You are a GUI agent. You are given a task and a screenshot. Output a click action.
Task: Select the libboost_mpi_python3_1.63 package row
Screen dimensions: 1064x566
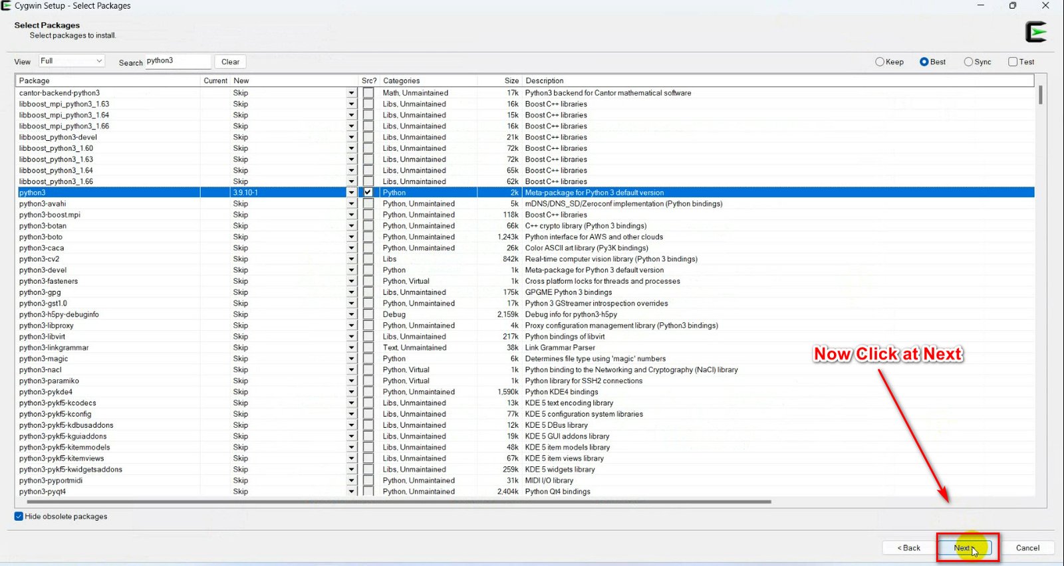[x=525, y=104]
